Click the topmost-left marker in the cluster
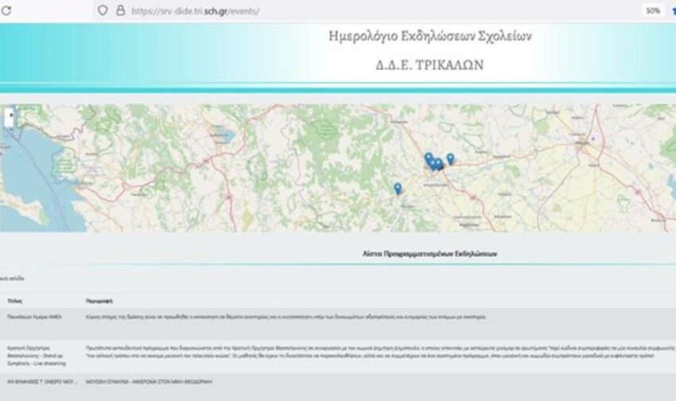This screenshot has width=676, height=401. click(x=428, y=158)
